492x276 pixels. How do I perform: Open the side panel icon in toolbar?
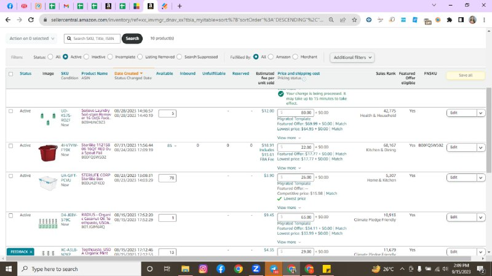point(461,20)
